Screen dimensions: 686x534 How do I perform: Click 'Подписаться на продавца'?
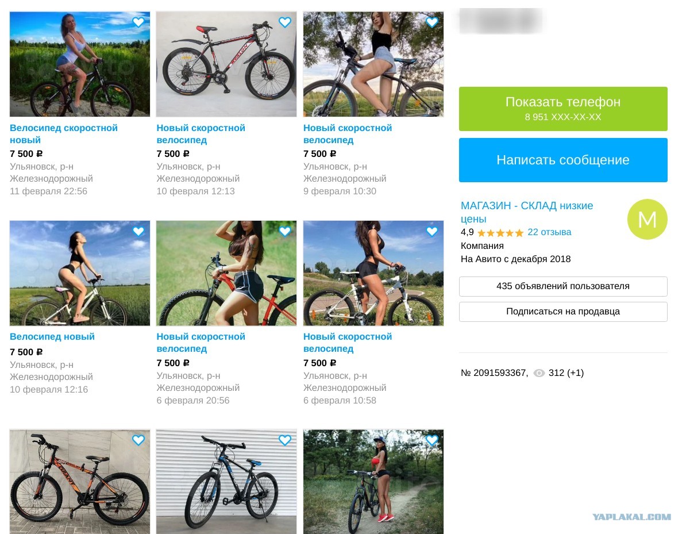pyautogui.click(x=563, y=312)
